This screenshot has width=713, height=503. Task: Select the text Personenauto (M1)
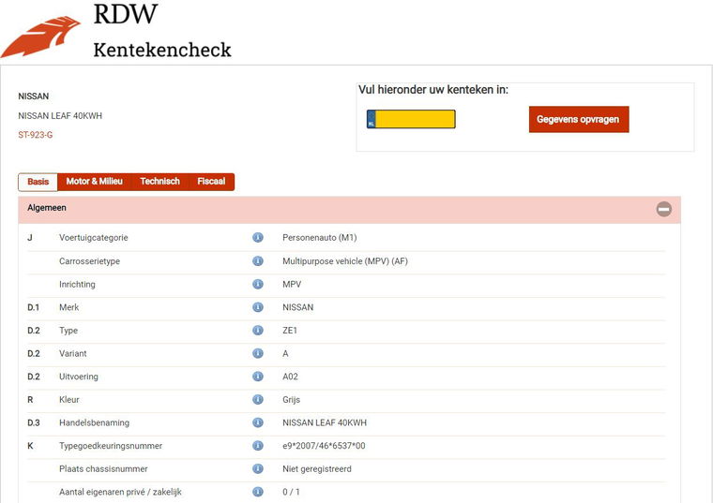point(320,237)
